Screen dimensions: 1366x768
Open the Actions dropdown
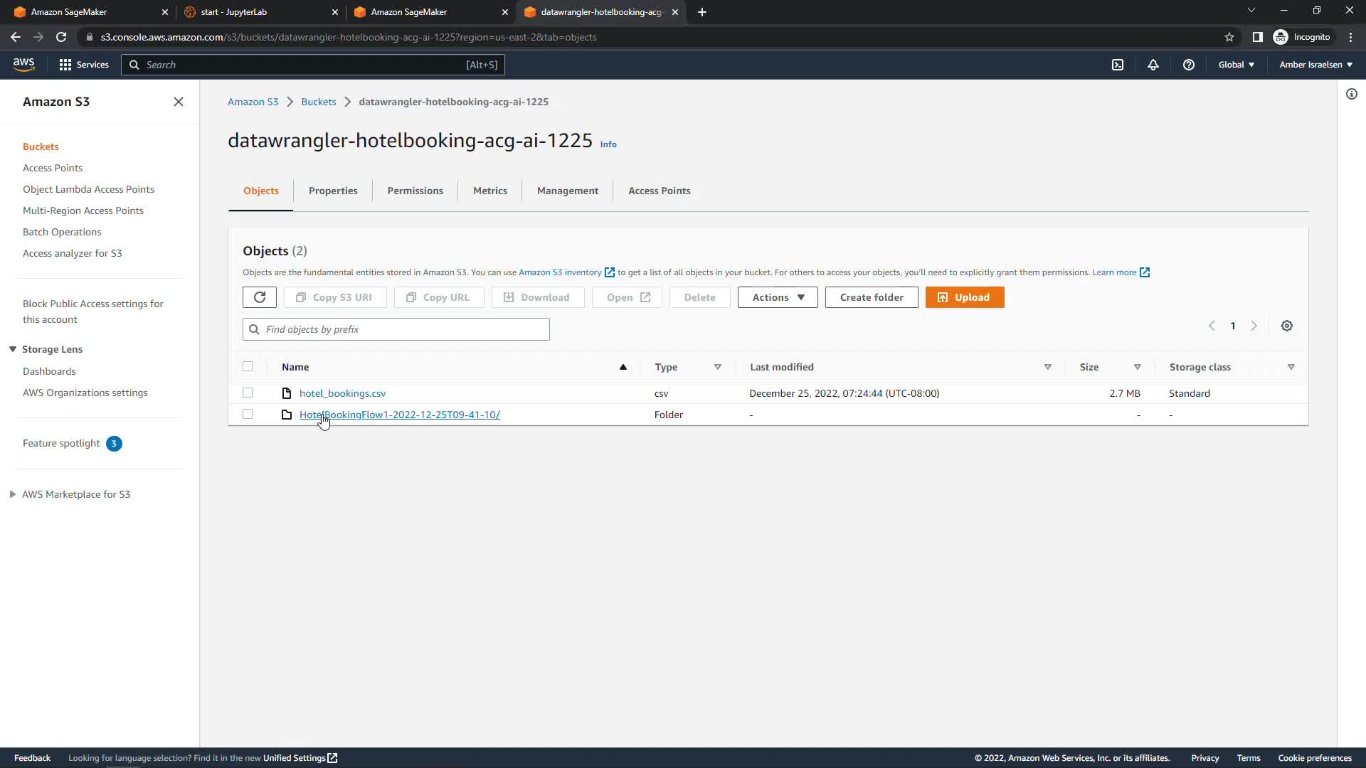778,297
